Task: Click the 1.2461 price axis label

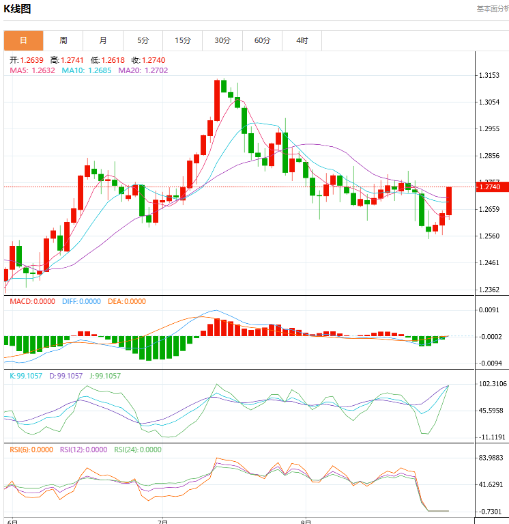Action: (489, 262)
